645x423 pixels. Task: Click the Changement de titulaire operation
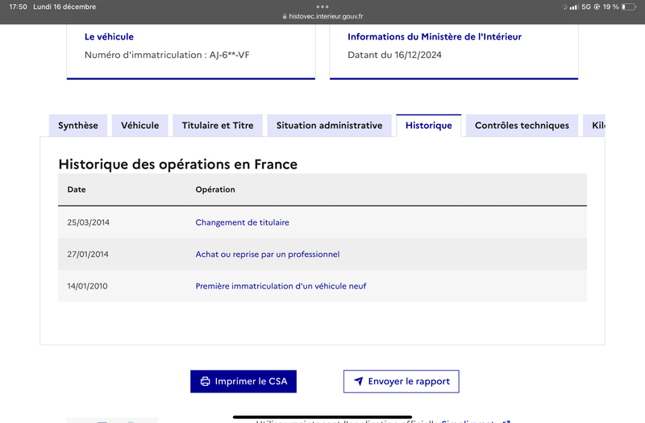click(x=243, y=222)
